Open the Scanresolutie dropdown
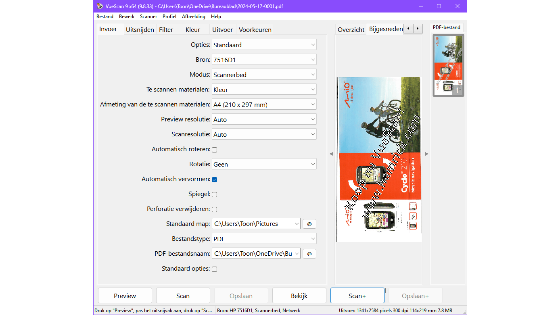560x315 pixels. coord(264,134)
